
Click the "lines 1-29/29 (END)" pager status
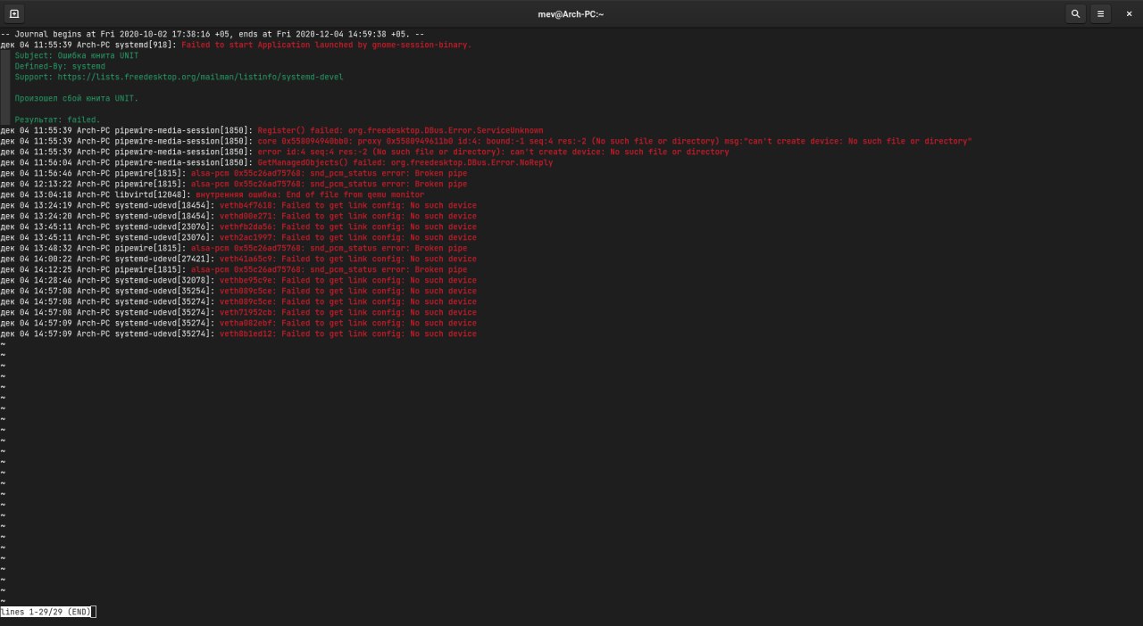[x=46, y=612]
